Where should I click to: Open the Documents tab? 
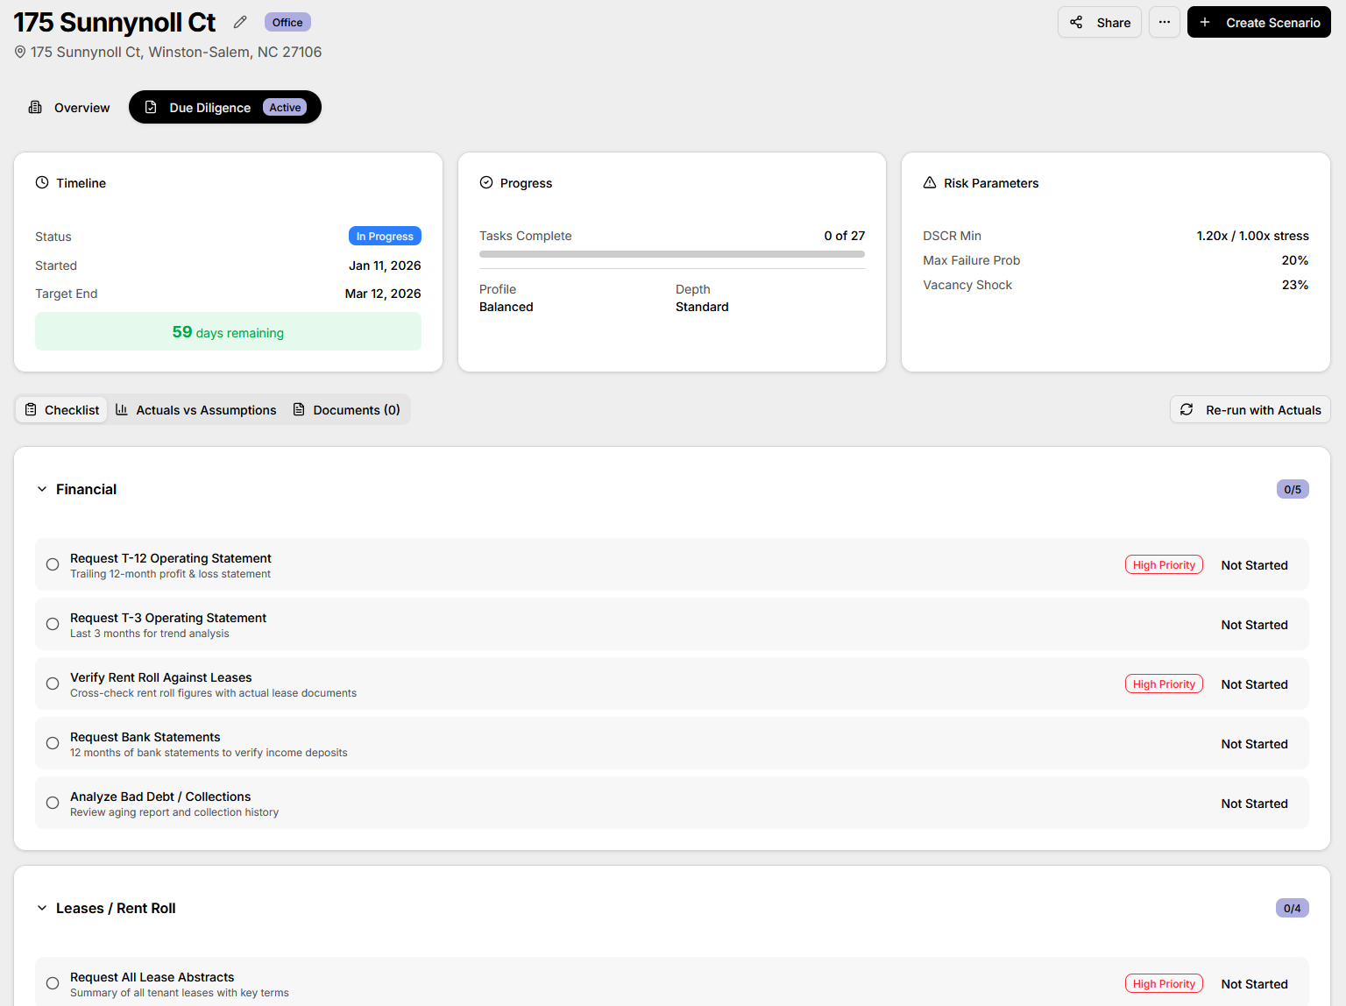click(347, 409)
